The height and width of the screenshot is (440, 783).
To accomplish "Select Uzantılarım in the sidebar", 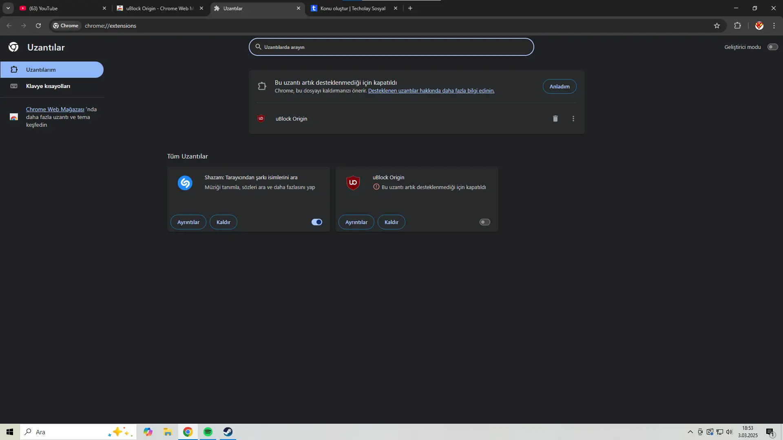I will [52, 70].
